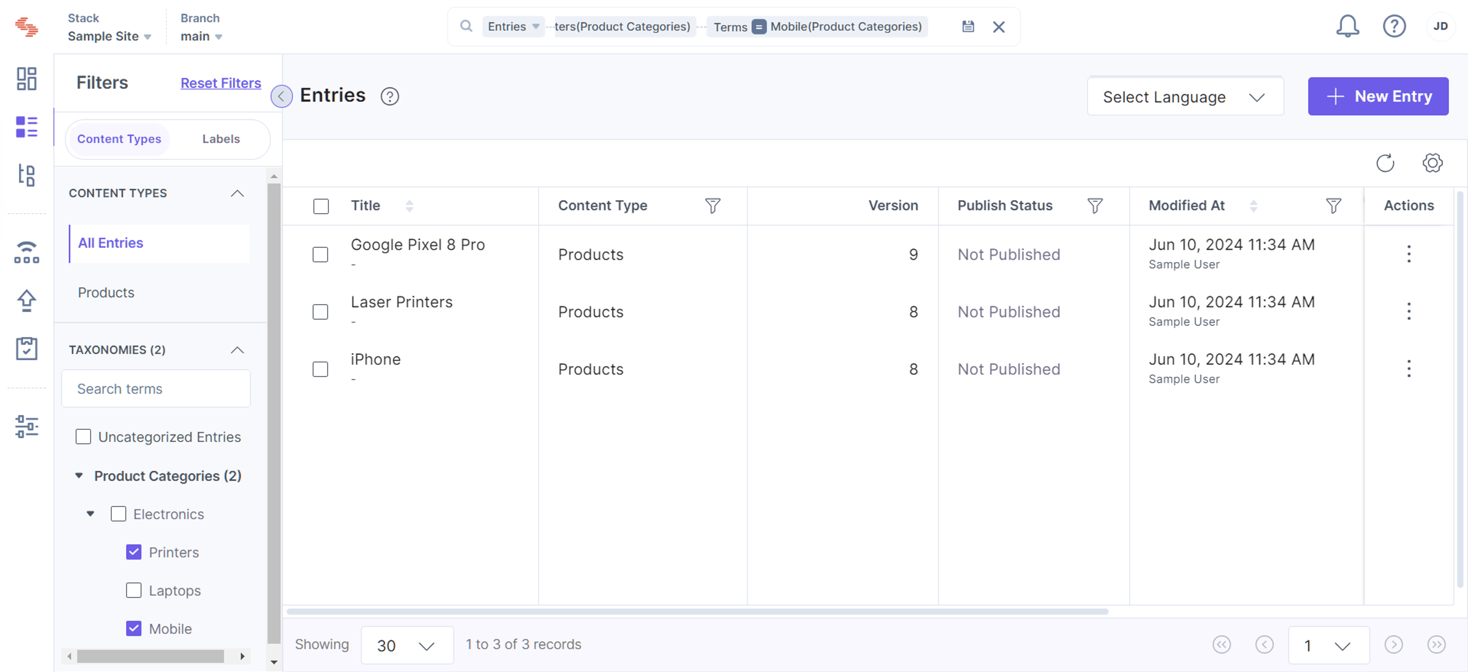Filter by Publish Status column
The image size is (1468, 672).
click(x=1095, y=206)
